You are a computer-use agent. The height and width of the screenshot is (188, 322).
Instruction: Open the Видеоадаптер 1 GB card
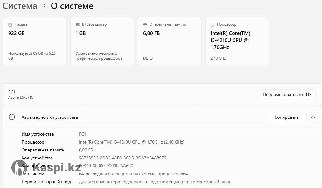click(x=102, y=42)
